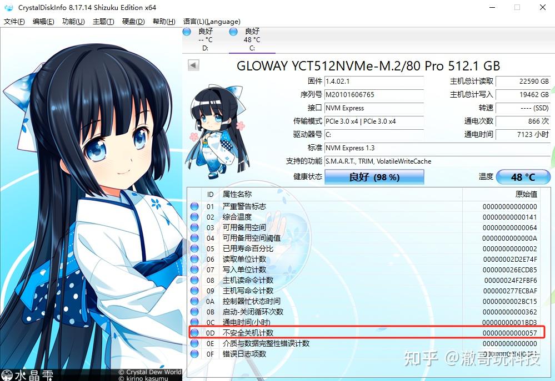Click the interface field NVM Express
Viewport: 555px width, 381px height.
tap(374, 108)
